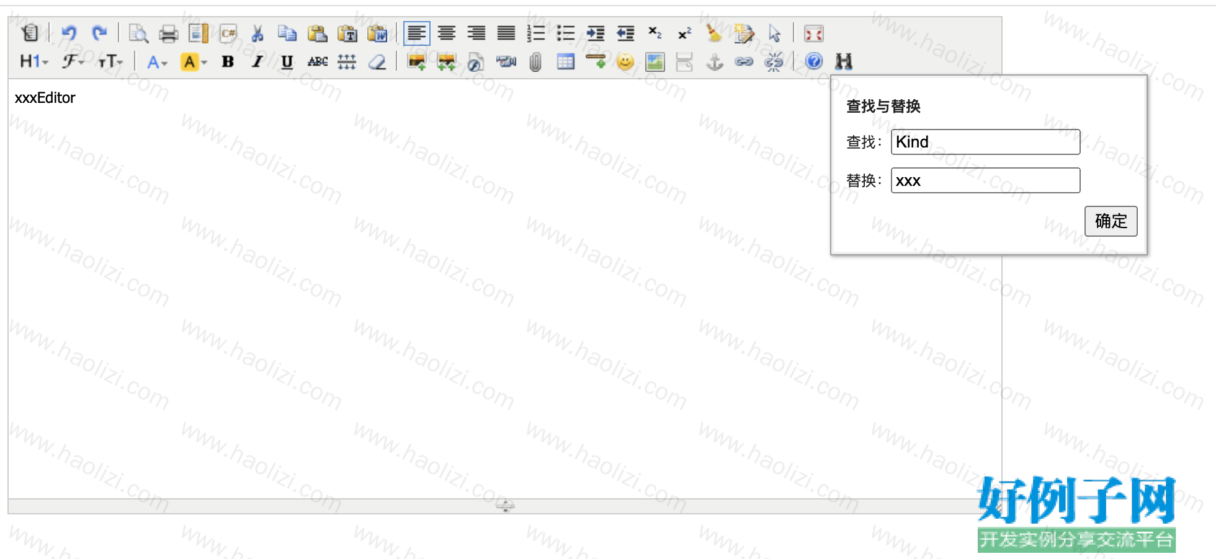The height and width of the screenshot is (559, 1216).
Task: Remove hyperlink with unlink icon
Action: coord(774,61)
